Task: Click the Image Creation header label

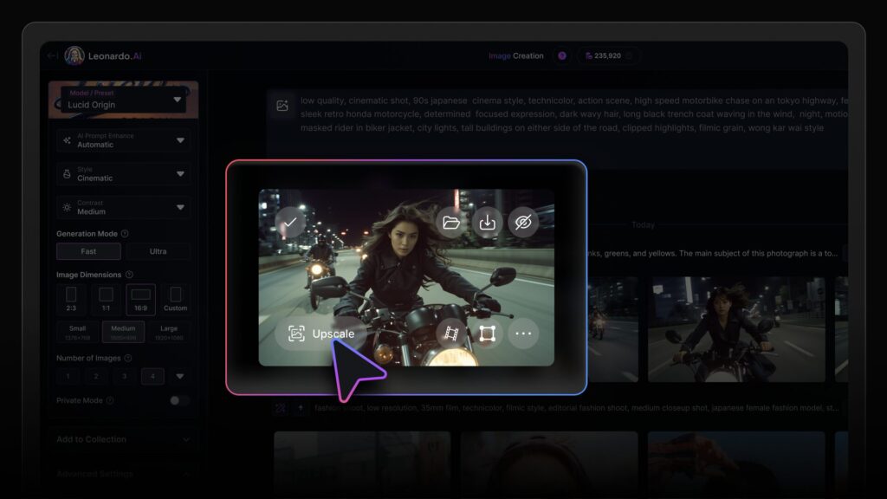Action: (516, 55)
